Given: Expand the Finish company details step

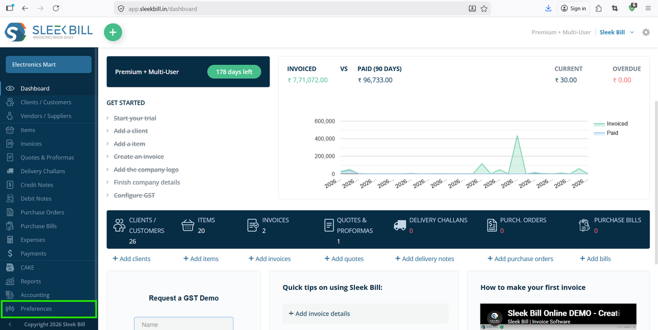Looking at the screenshot, I should (x=147, y=182).
